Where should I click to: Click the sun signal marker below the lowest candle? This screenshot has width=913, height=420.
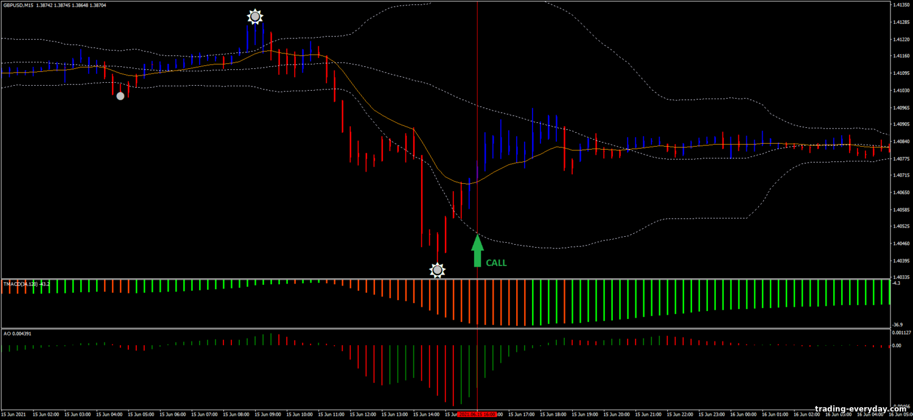pyautogui.click(x=437, y=270)
